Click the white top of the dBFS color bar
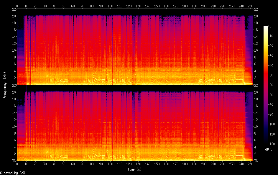The image size is (278, 175). (x=266, y=27)
